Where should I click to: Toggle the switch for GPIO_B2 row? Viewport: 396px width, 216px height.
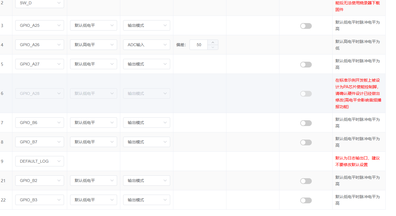coord(306,181)
